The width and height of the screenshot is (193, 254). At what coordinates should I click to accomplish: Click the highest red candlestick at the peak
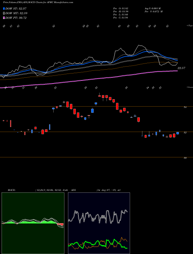click(x=100, y=96)
